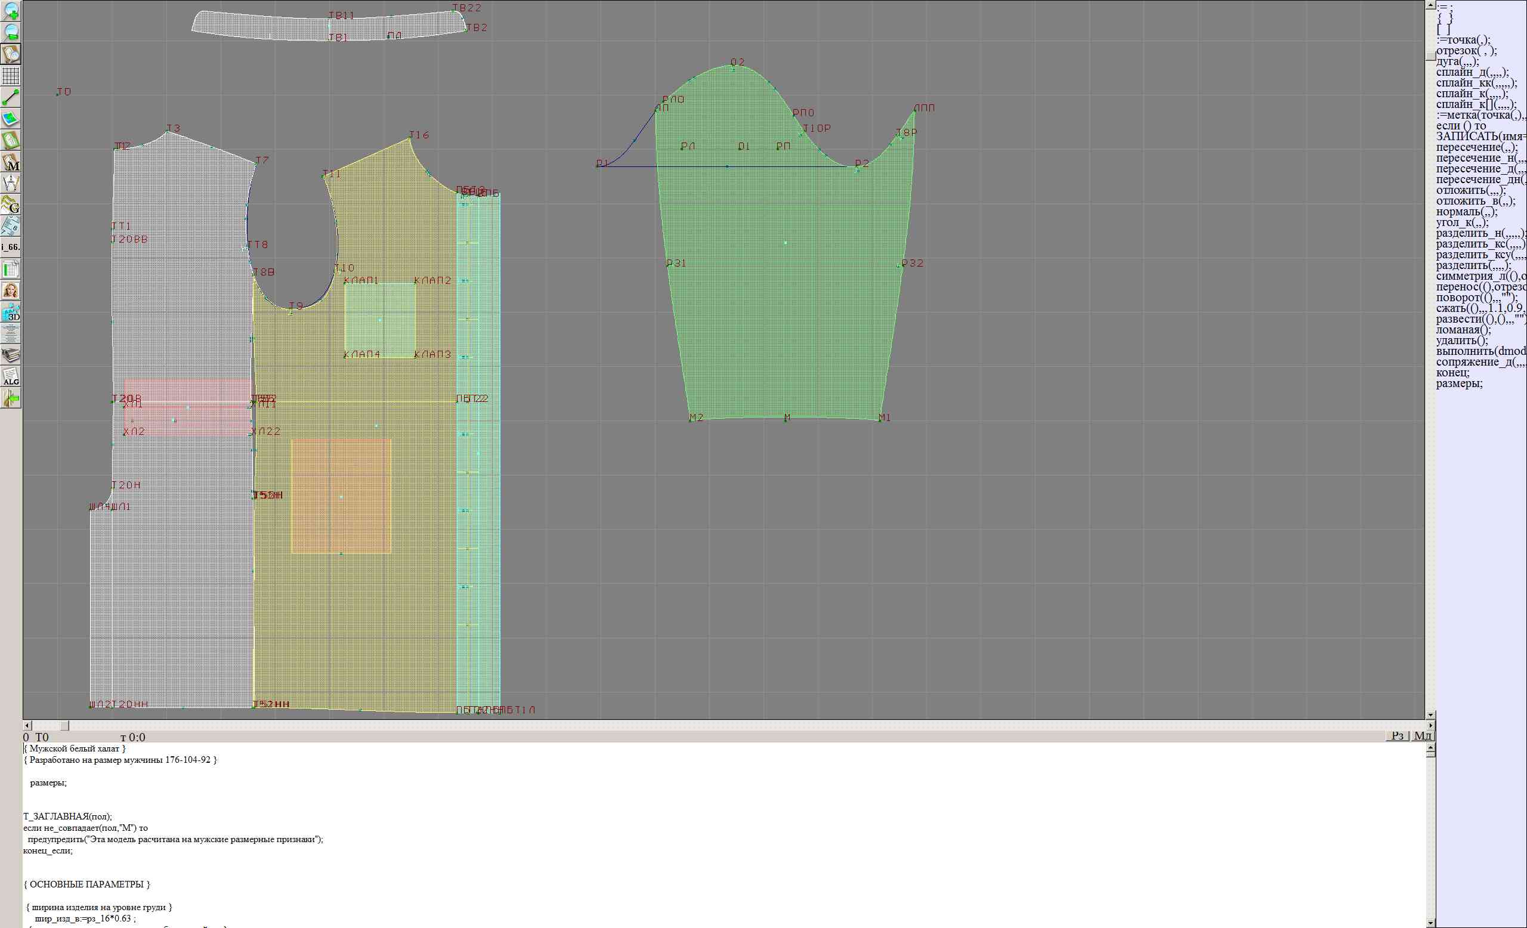Click the zoom in magnifier icon
The height and width of the screenshot is (928, 1527).
11,11
